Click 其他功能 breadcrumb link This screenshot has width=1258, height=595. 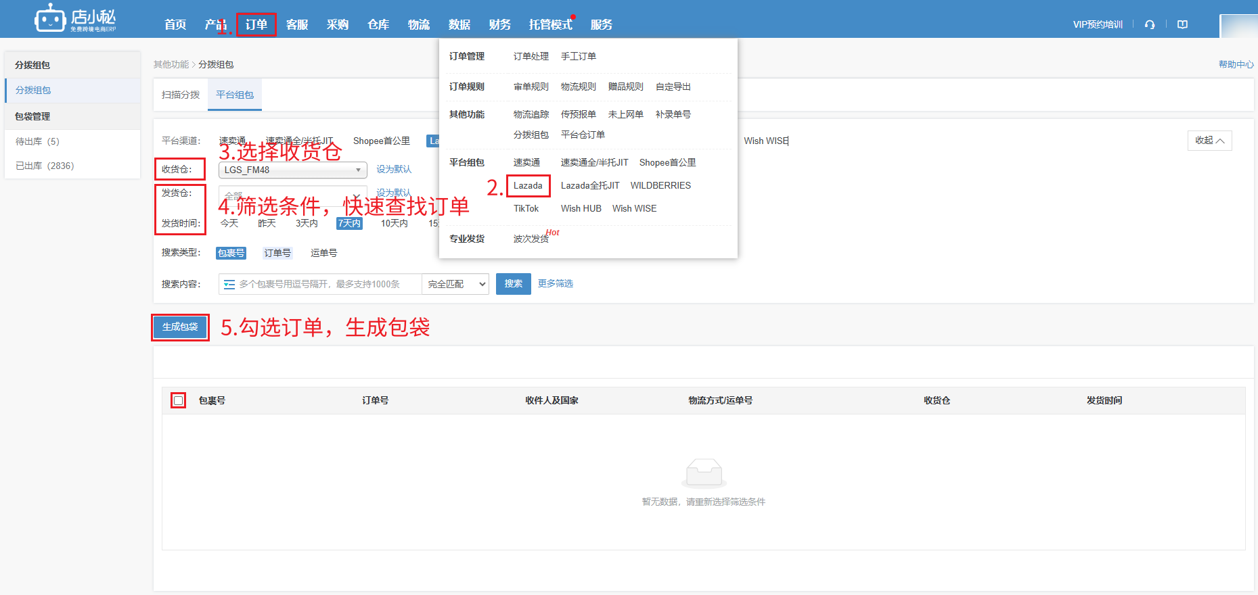coord(171,64)
